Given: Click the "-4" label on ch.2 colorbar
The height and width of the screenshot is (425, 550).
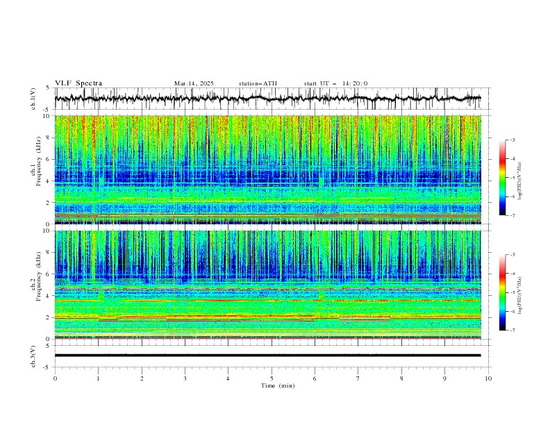Looking at the screenshot, I should [512, 274].
